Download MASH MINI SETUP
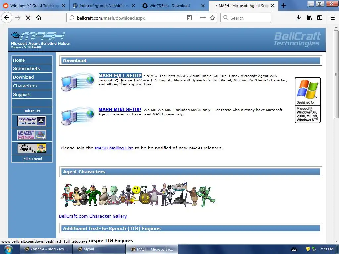The height and width of the screenshot is (254, 339). (120, 110)
